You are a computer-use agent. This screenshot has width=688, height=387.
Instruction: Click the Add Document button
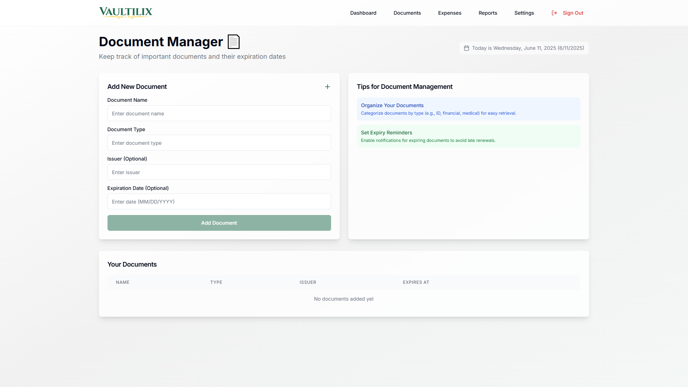pos(219,223)
